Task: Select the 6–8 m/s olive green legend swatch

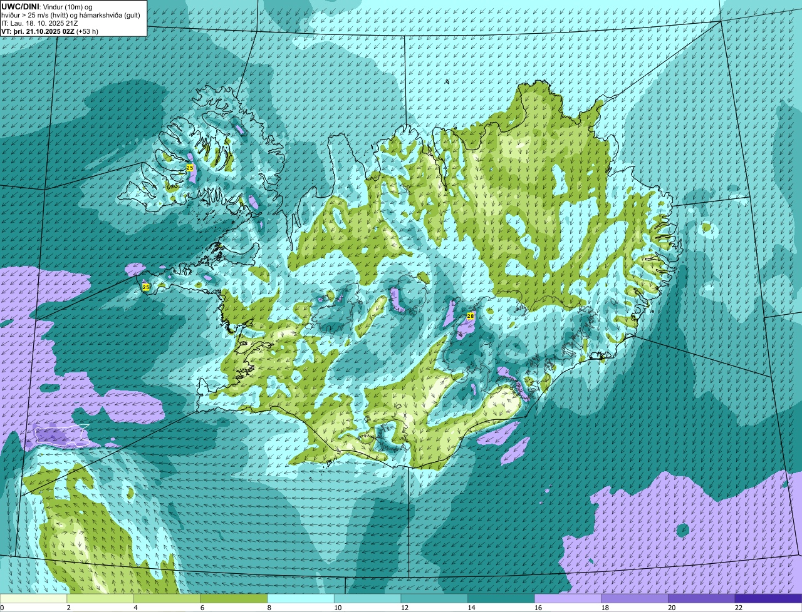Action: coord(234,598)
